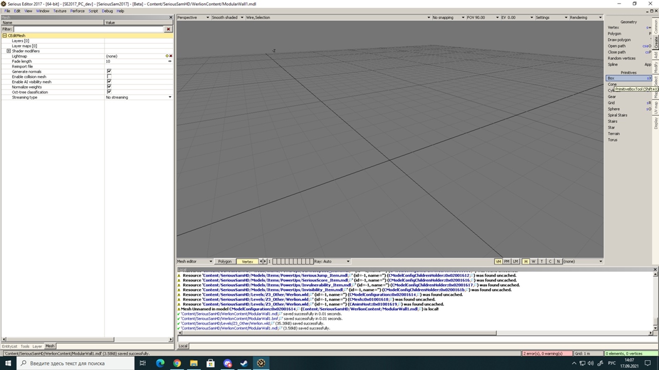Viewport: 659px width, 370px height.
Task: Open the FOV 90.00 dropdown
Action: coord(482,17)
